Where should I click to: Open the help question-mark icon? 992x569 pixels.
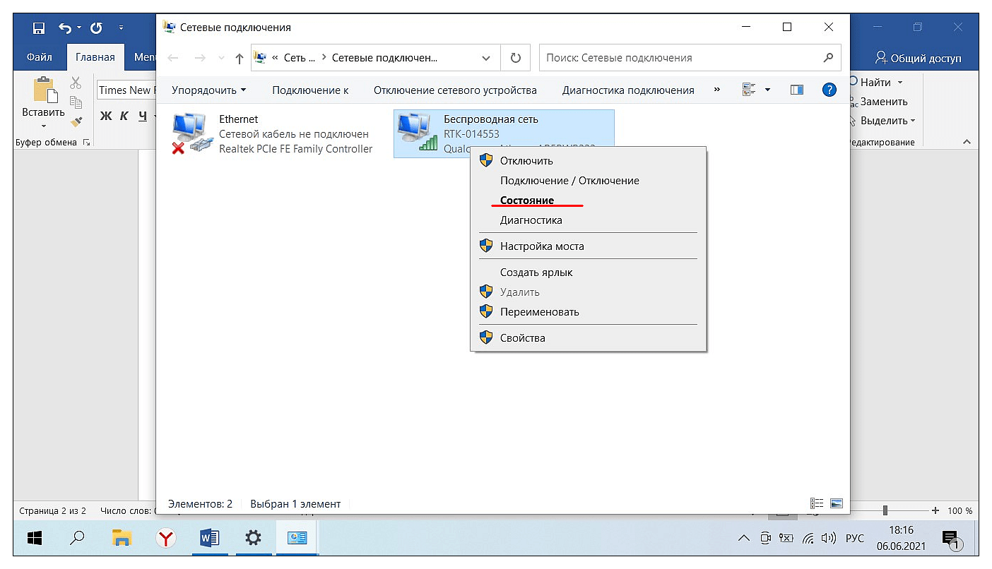pyautogui.click(x=829, y=90)
